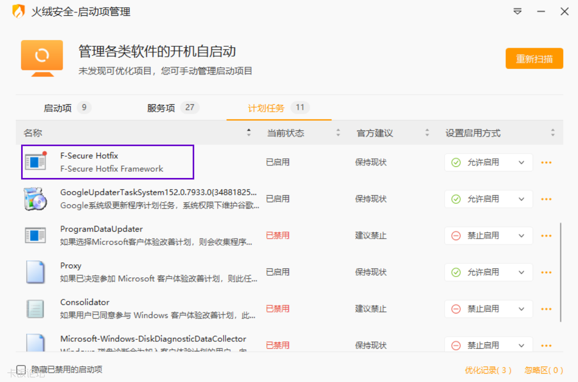Expand 禁止启用 dropdown for ProgramDataUpdater
Screen dimensions: 578x382
(489, 235)
